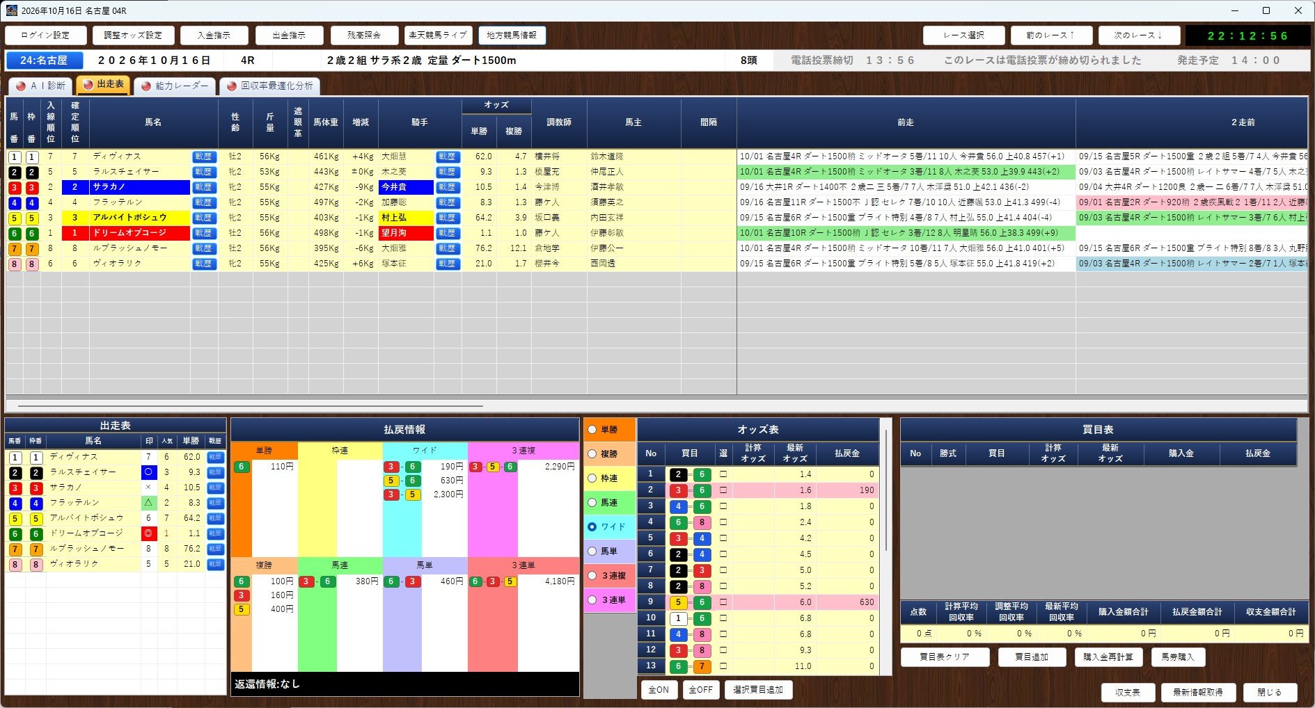The width and height of the screenshot is (1315, 708).
Task: Select the 馬連 bet type radio
Action: [x=592, y=503]
